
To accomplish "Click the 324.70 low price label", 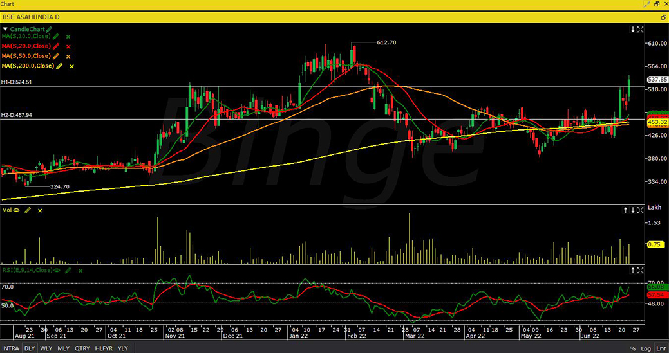I will tap(60, 186).
